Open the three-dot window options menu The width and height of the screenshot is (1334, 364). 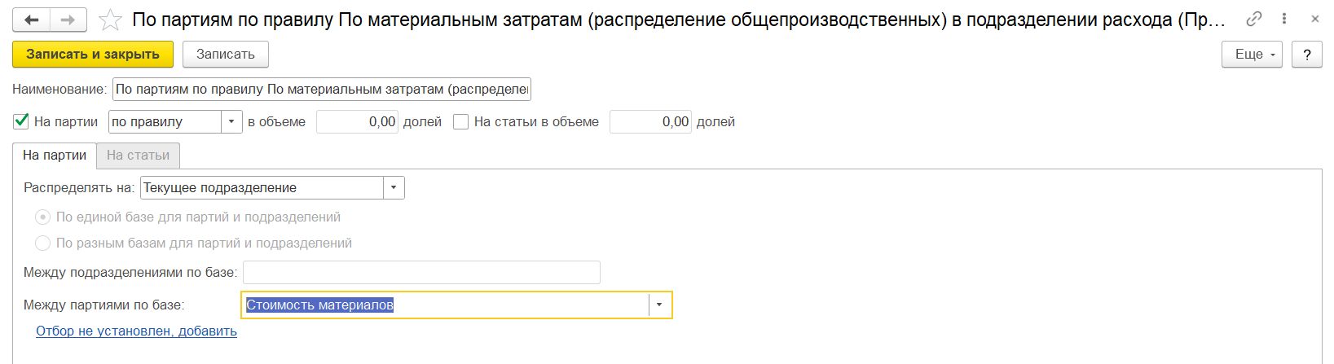(x=1284, y=19)
